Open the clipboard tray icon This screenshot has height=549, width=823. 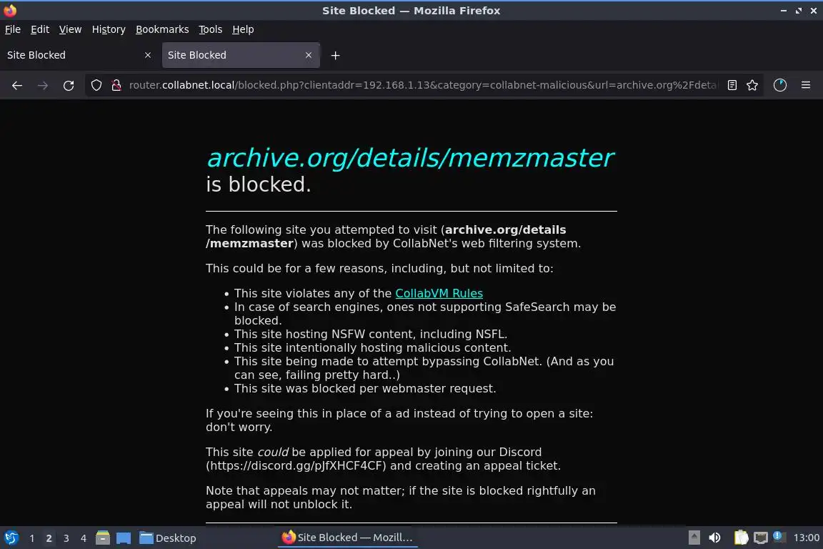tap(741, 538)
